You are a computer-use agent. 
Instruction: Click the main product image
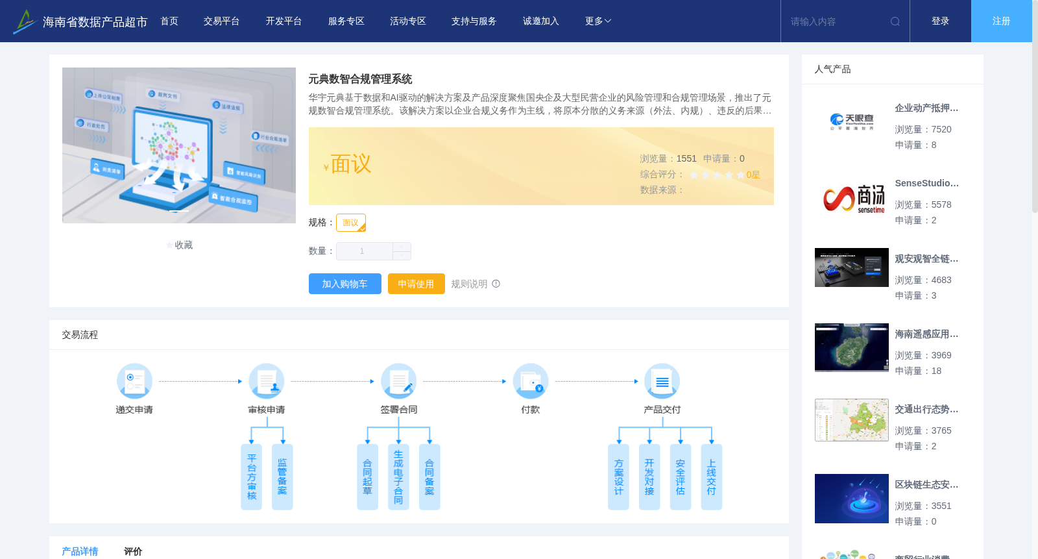(179, 145)
